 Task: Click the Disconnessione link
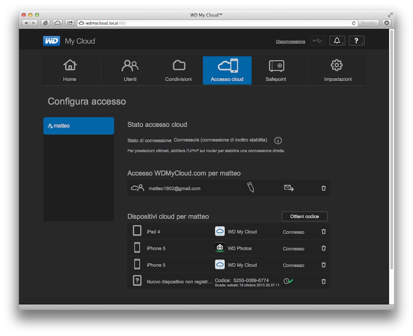(290, 42)
